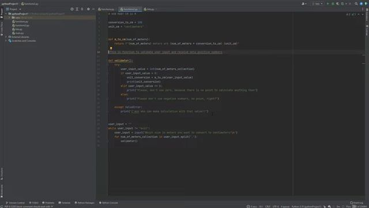Run with coverage icon

(338, 4)
